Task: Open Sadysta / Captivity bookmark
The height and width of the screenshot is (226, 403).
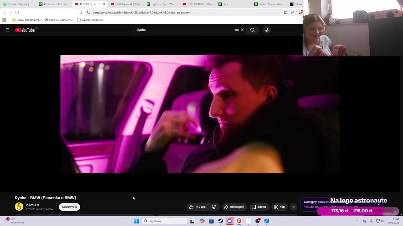Action: (x=59, y=20)
